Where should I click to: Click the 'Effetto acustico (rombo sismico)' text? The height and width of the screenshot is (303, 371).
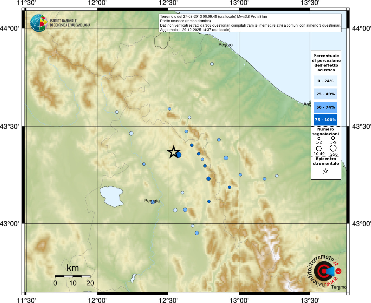[x=185, y=21]
